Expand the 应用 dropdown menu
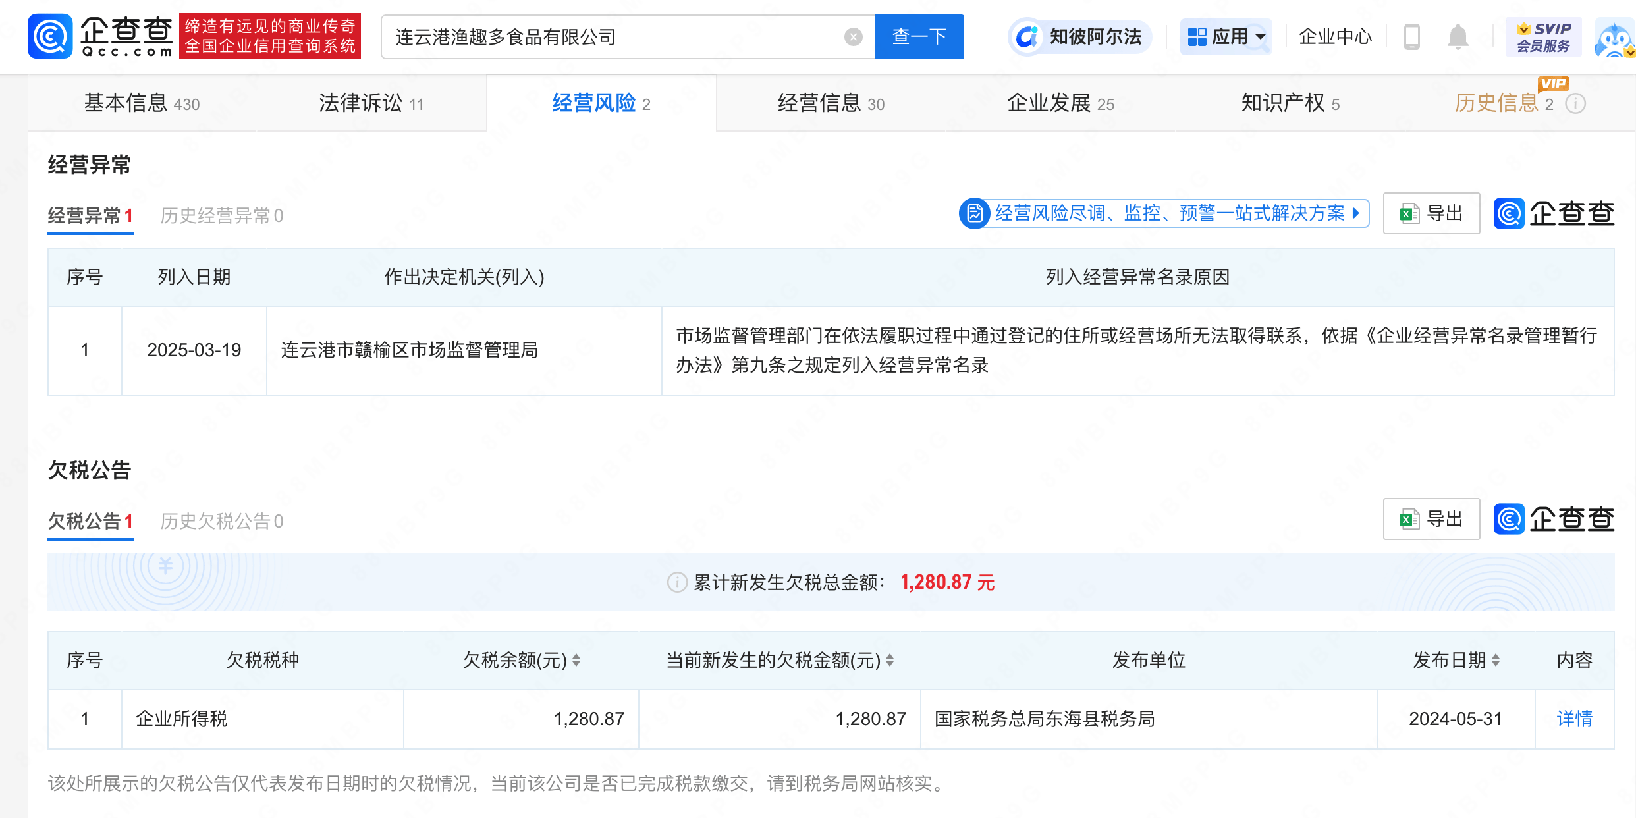 (1226, 36)
